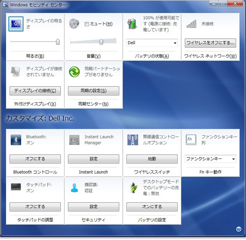Toggle the ミュート(M) checkbox
This screenshot has height=240, width=246.
pos(87,24)
